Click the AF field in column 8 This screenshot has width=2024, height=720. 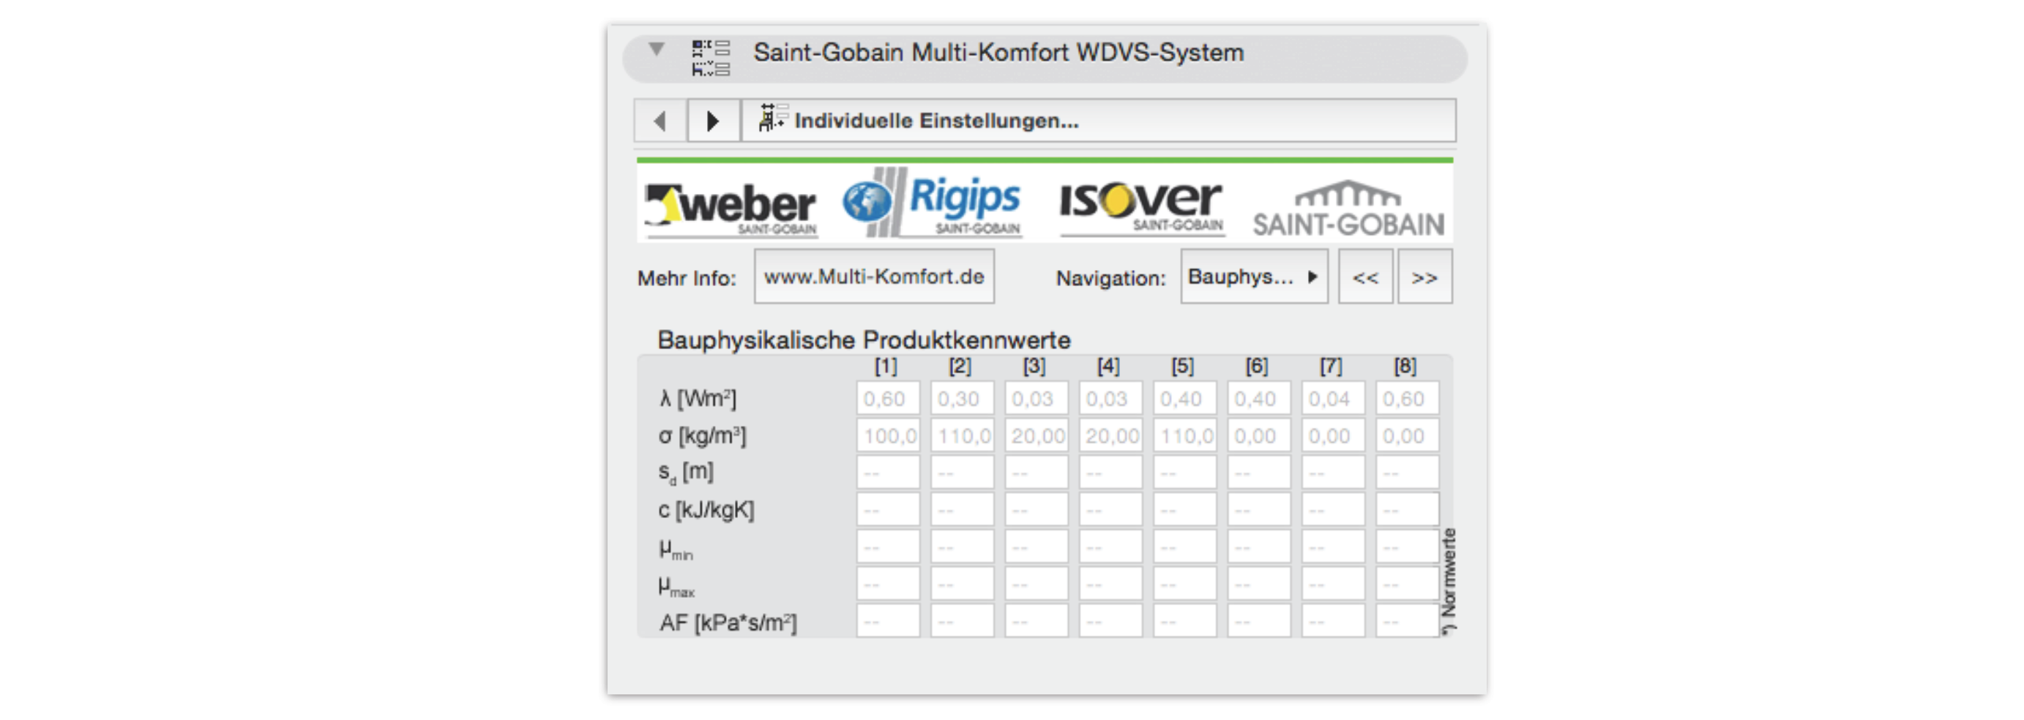(1406, 621)
